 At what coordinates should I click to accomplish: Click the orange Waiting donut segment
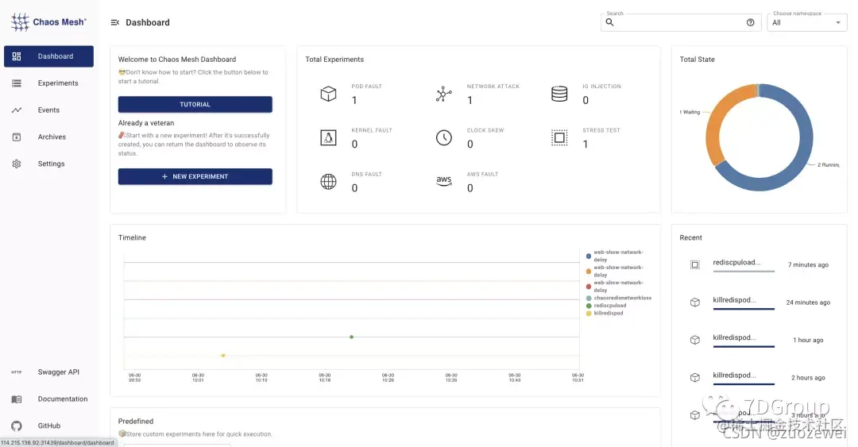(718, 118)
